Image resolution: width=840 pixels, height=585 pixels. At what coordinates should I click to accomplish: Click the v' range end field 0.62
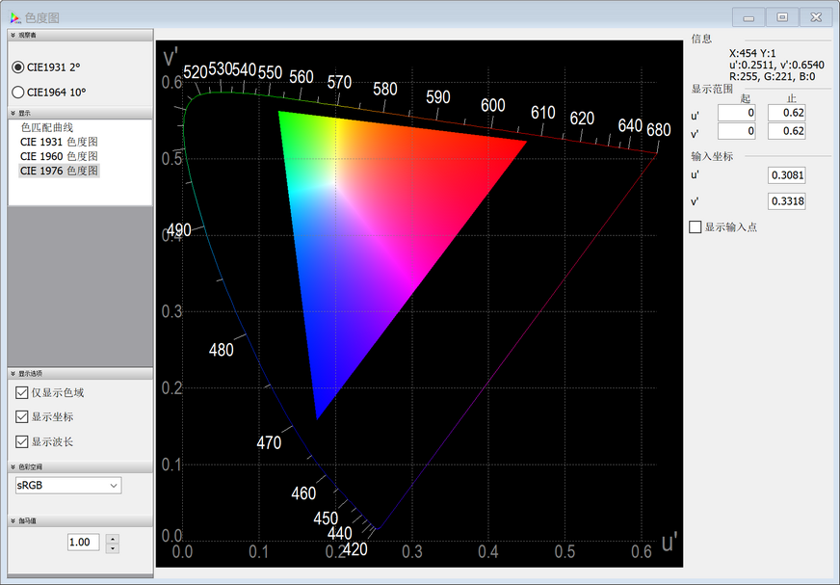pos(786,131)
